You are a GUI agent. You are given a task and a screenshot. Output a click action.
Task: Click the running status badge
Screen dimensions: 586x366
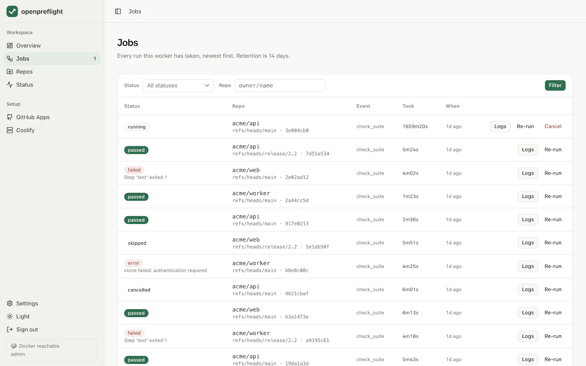point(137,127)
